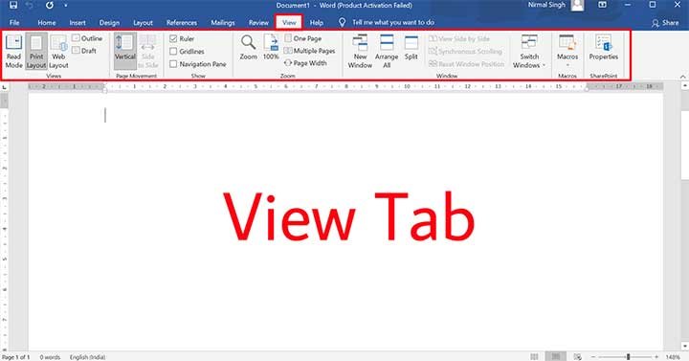Enable the Navigation Pane checkbox
The image size is (689, 361).
click(173, 64)
